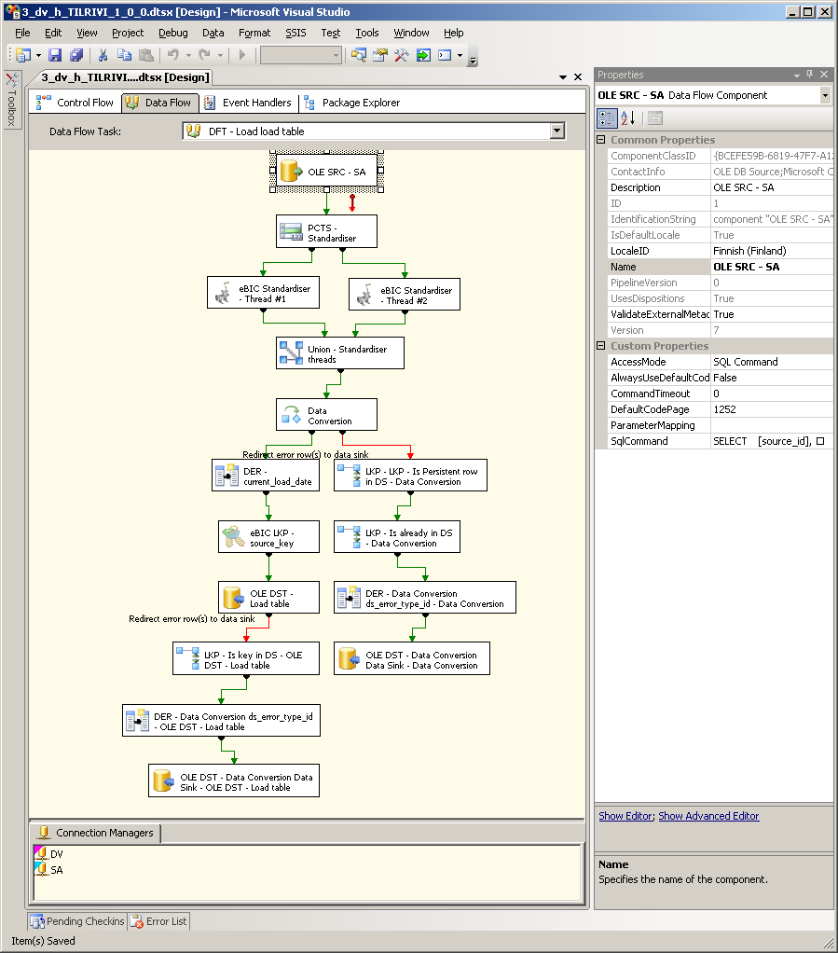Select the PCTS - Standardiser component
Image resolution: width=838 pixels, height=953 pixels.
tap(326, 231)
